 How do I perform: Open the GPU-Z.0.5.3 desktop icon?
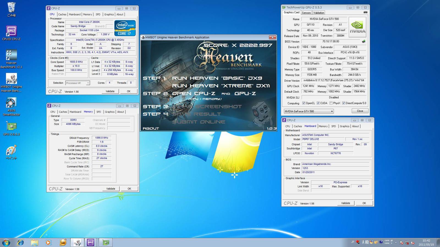[11, 129]
